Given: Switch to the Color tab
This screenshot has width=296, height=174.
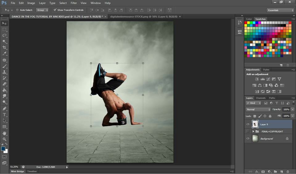Looking at the screenshot, I should [249, 19].
